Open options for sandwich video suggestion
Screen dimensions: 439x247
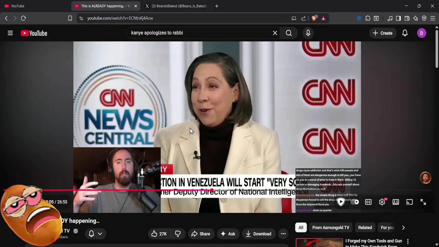[408, 242]
